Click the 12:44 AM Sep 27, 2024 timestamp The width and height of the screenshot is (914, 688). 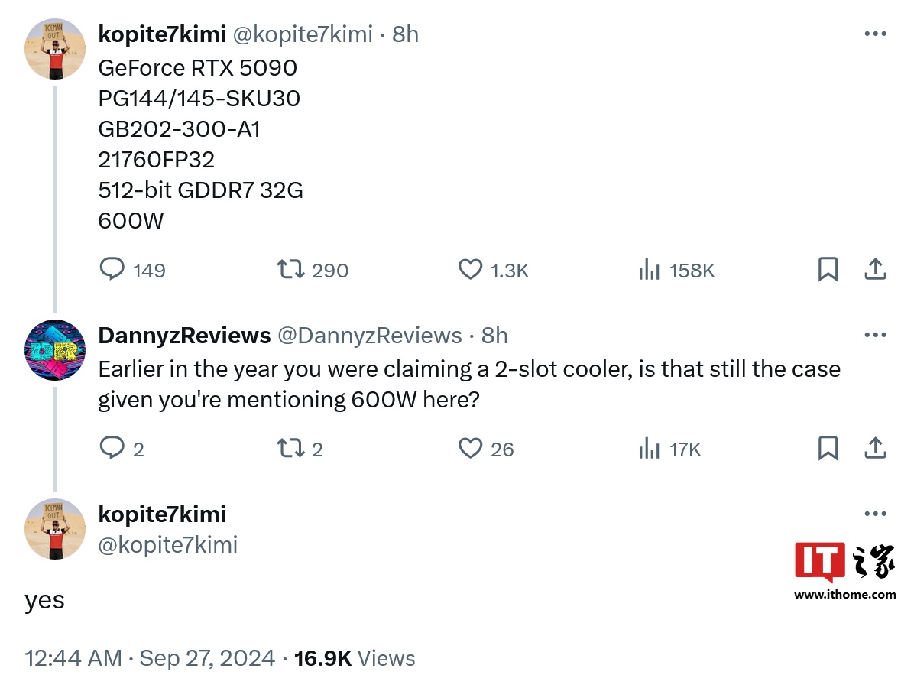pos(150,658)
